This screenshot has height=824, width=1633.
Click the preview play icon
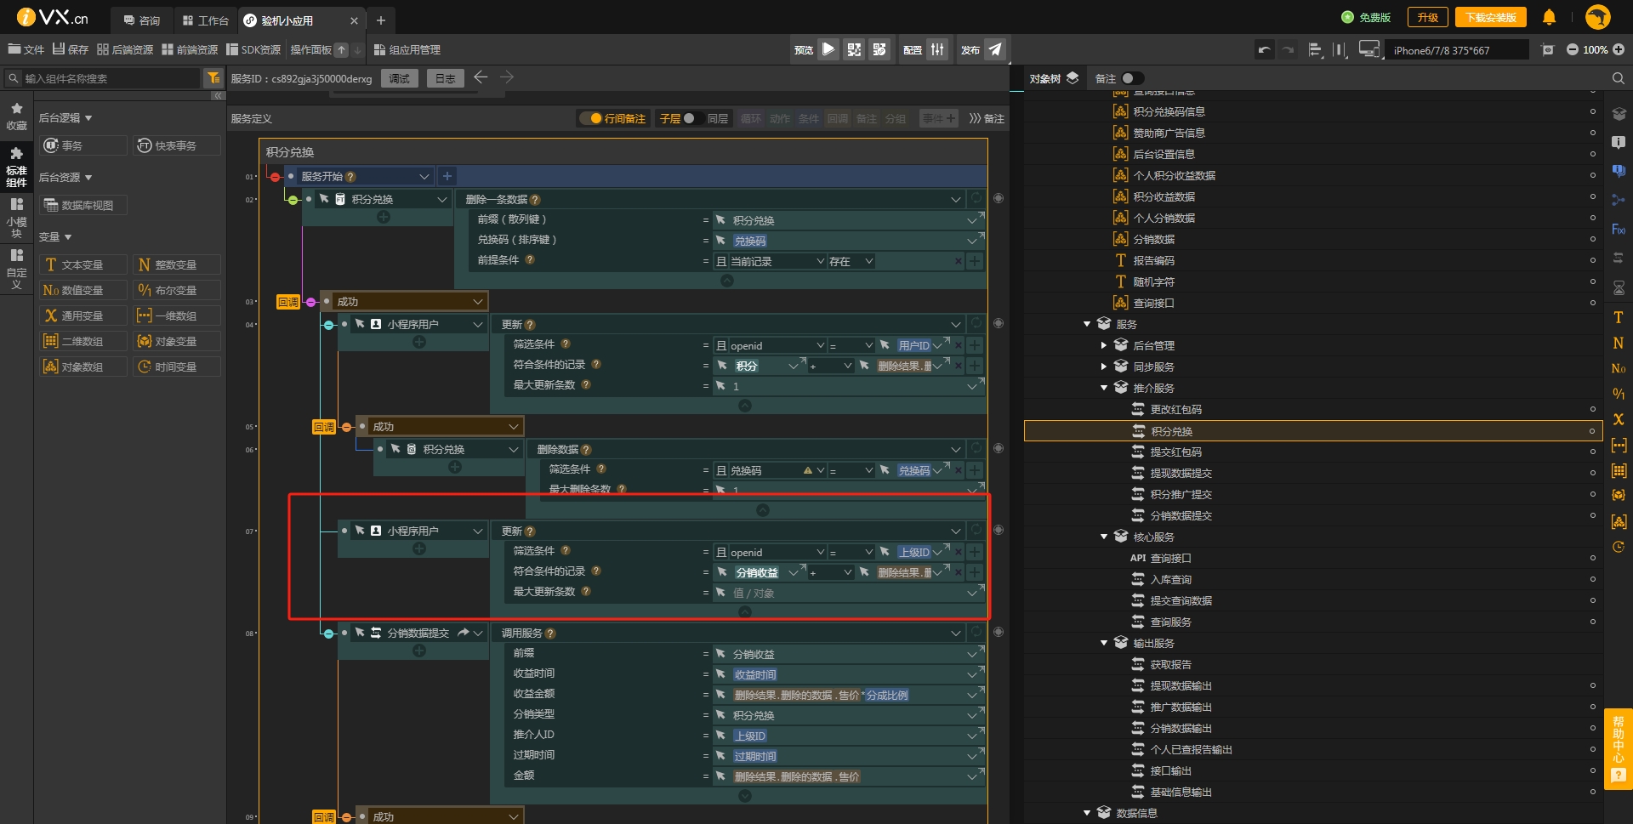coord(828,49)
